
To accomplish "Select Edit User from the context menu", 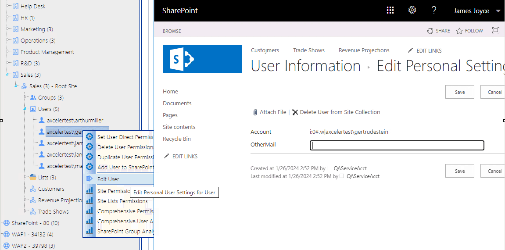I will coord(108,179).
